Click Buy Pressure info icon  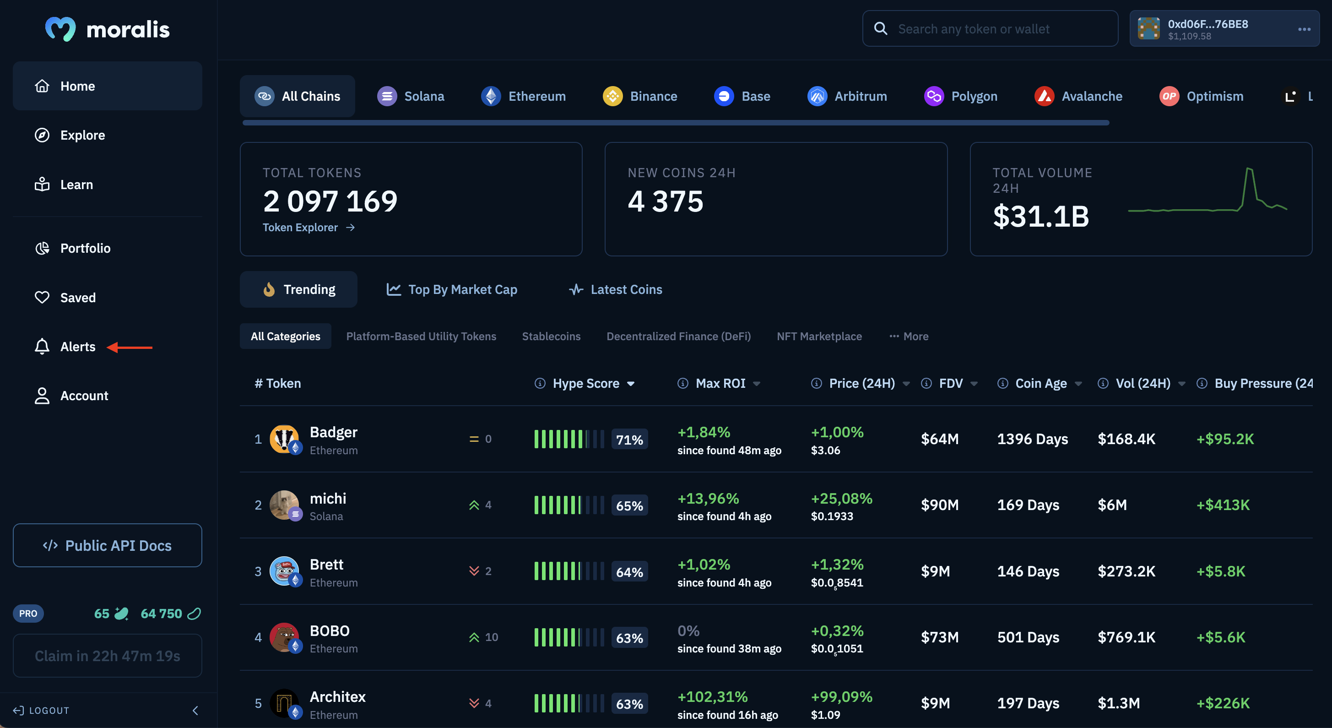coord(1202,383)
